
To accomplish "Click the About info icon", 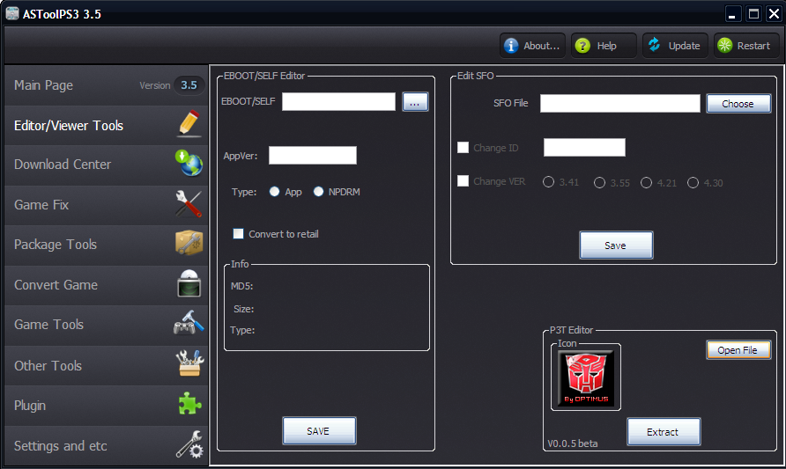I will click(511, 46).
